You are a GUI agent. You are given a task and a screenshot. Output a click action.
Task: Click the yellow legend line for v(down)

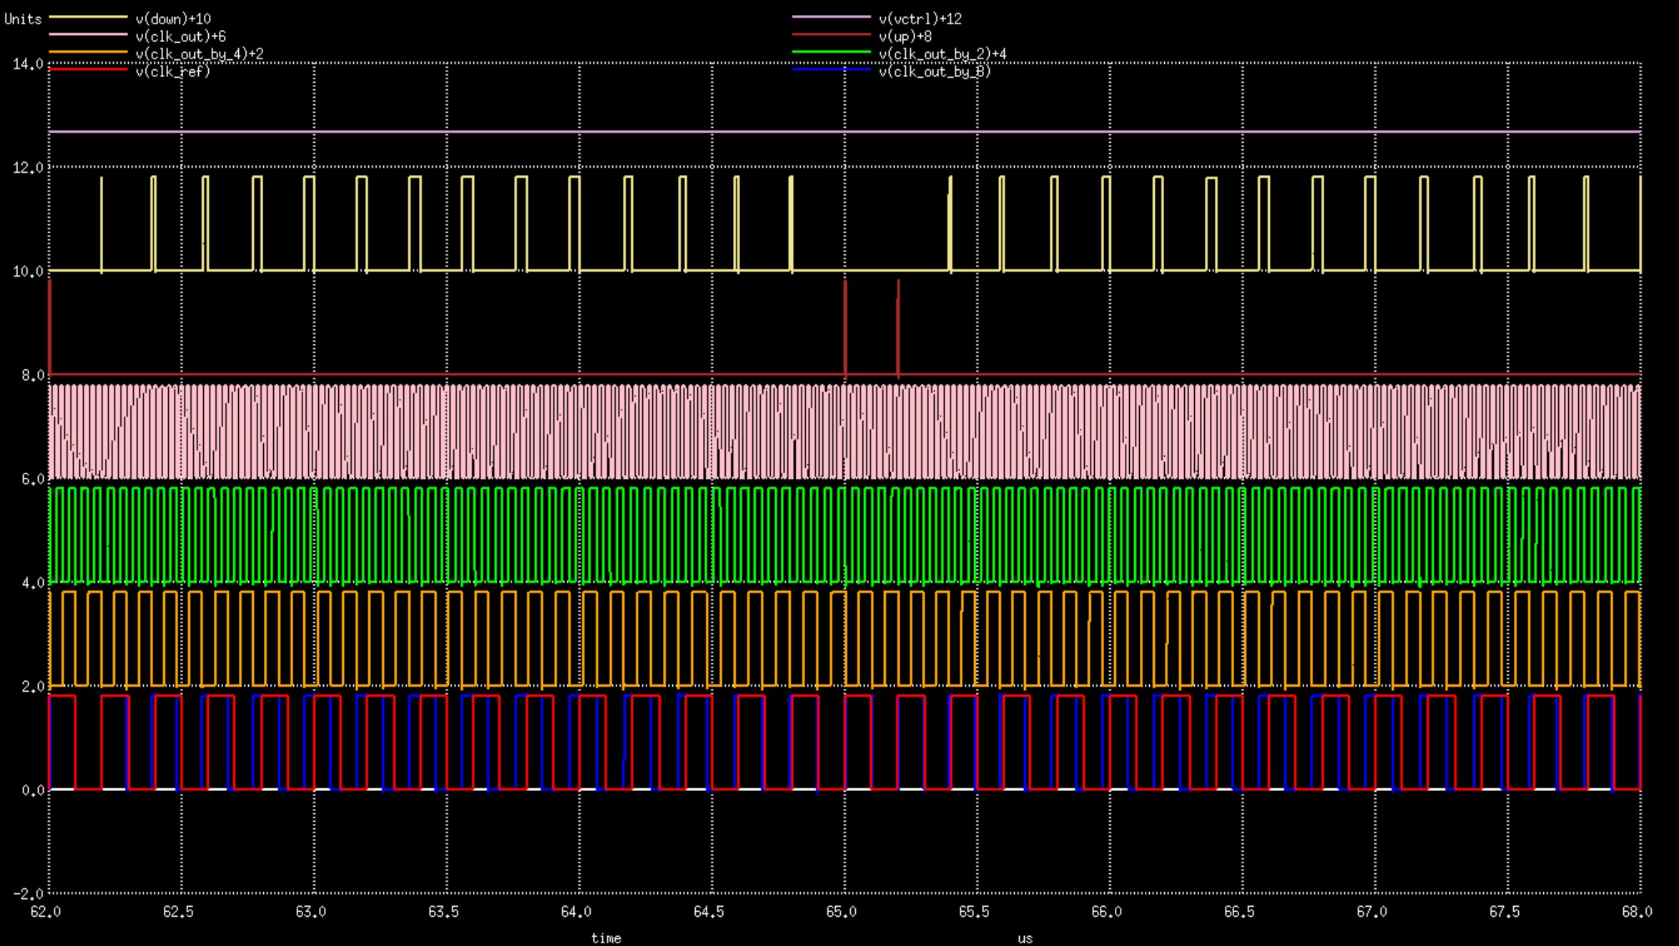88,16
